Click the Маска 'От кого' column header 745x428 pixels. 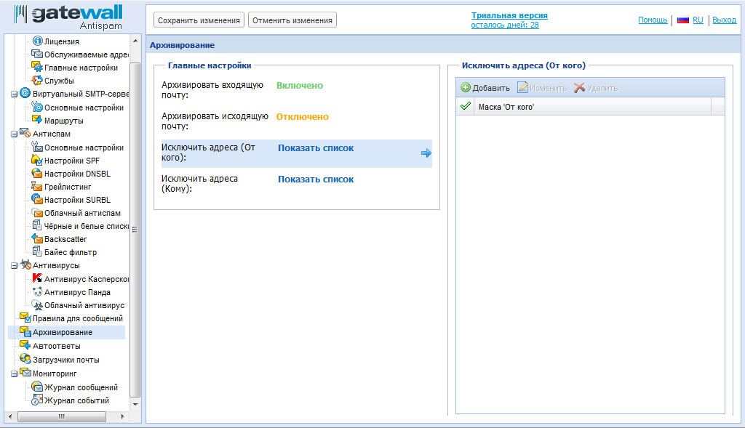(x=592, y=107)
